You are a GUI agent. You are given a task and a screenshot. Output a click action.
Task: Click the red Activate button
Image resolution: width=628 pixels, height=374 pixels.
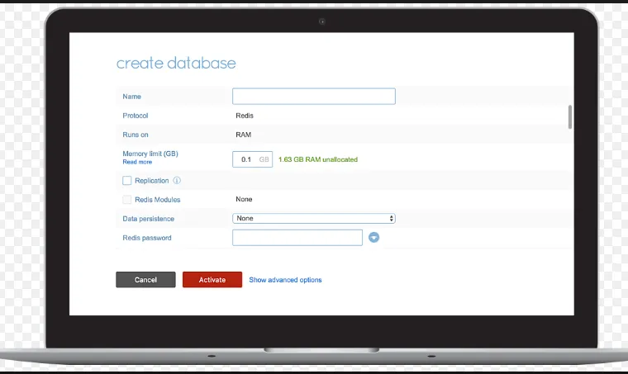[x=212, y=280]
